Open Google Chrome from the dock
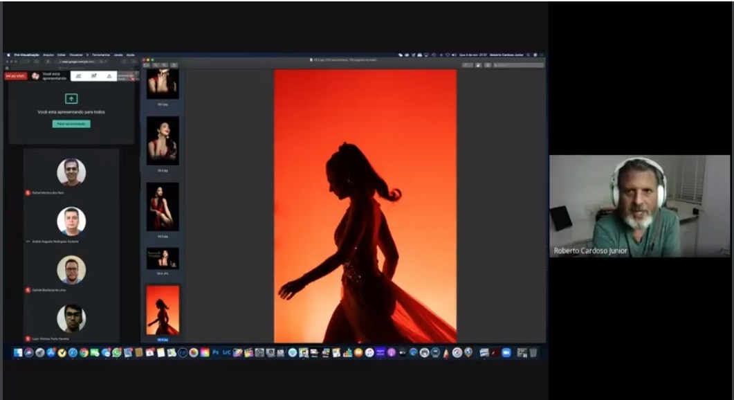Image resolution: width=734 pixels, height=400 pixels. 84,352
